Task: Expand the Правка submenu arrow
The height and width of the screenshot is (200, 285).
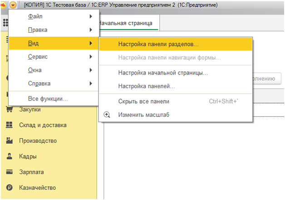Action: [91, 30]
